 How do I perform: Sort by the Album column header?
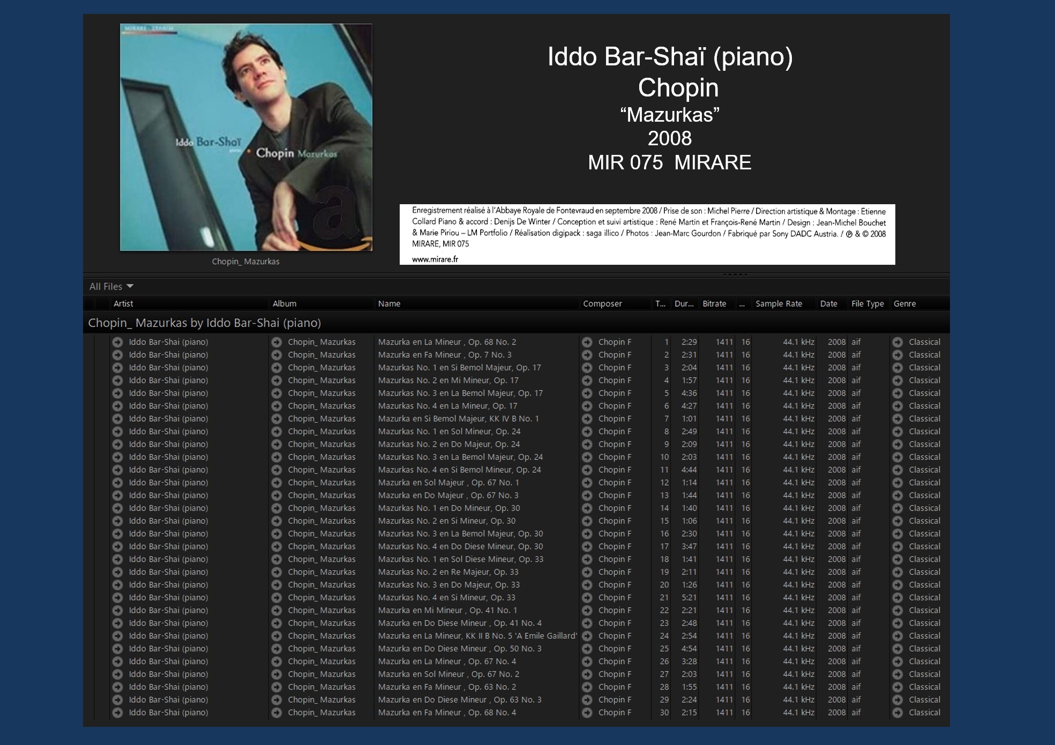(x=284, y=303)
